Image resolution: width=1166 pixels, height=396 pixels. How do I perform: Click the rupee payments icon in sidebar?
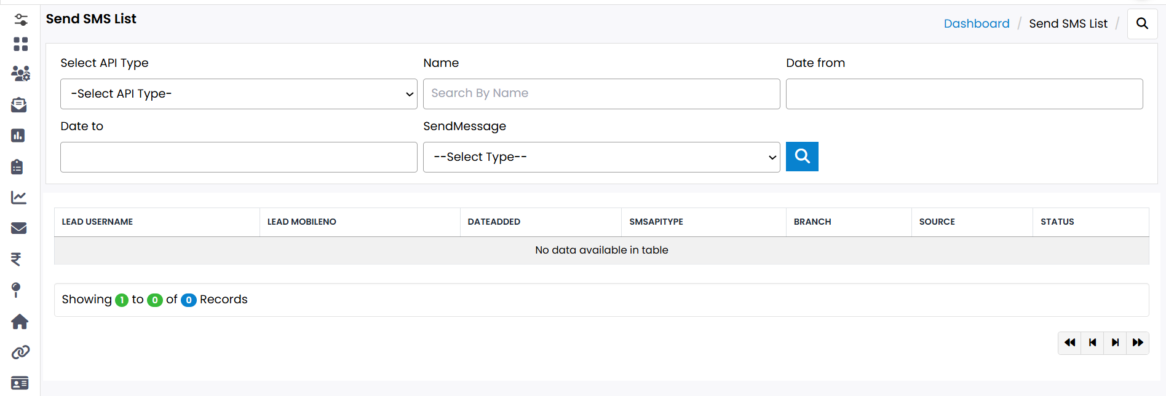point(17,259)
